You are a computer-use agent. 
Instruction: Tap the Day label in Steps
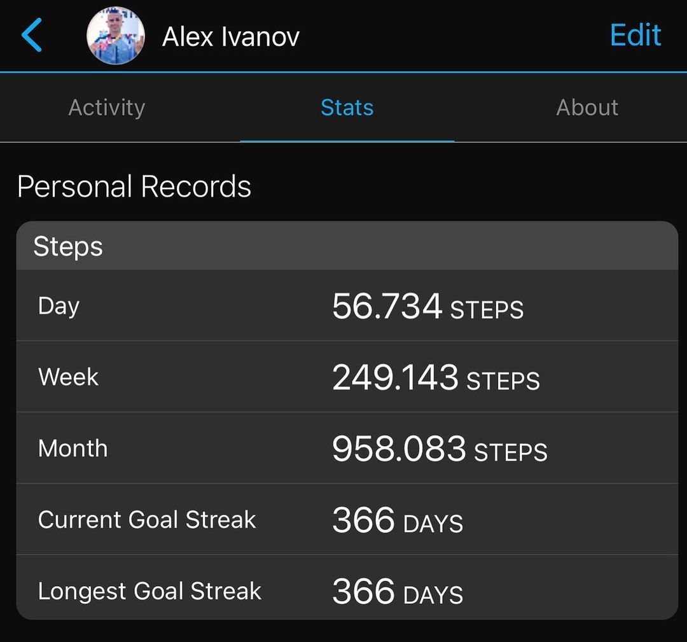pos(59,306)
